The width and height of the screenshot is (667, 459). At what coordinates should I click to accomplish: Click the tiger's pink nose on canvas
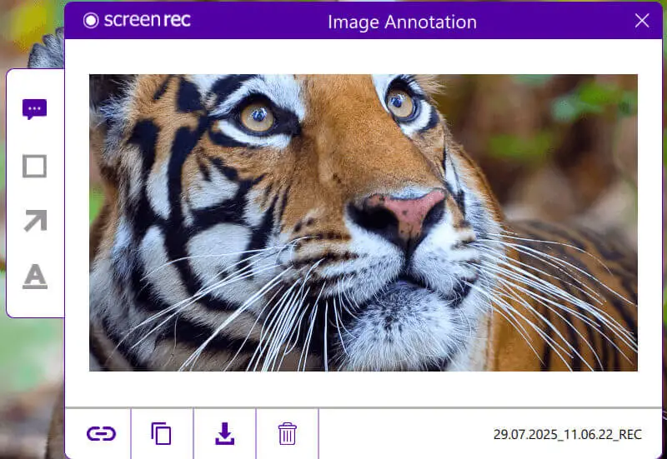[407, 210]
